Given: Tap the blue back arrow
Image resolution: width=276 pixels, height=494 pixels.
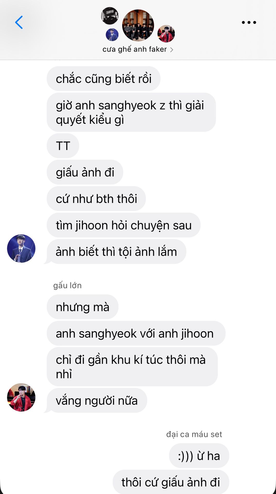Looking at the screenshot, I should click(19, 22).
